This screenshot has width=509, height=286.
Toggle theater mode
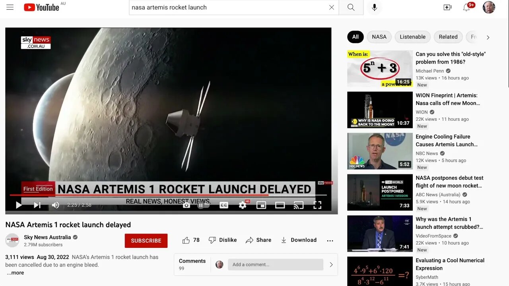pos(280,205)
